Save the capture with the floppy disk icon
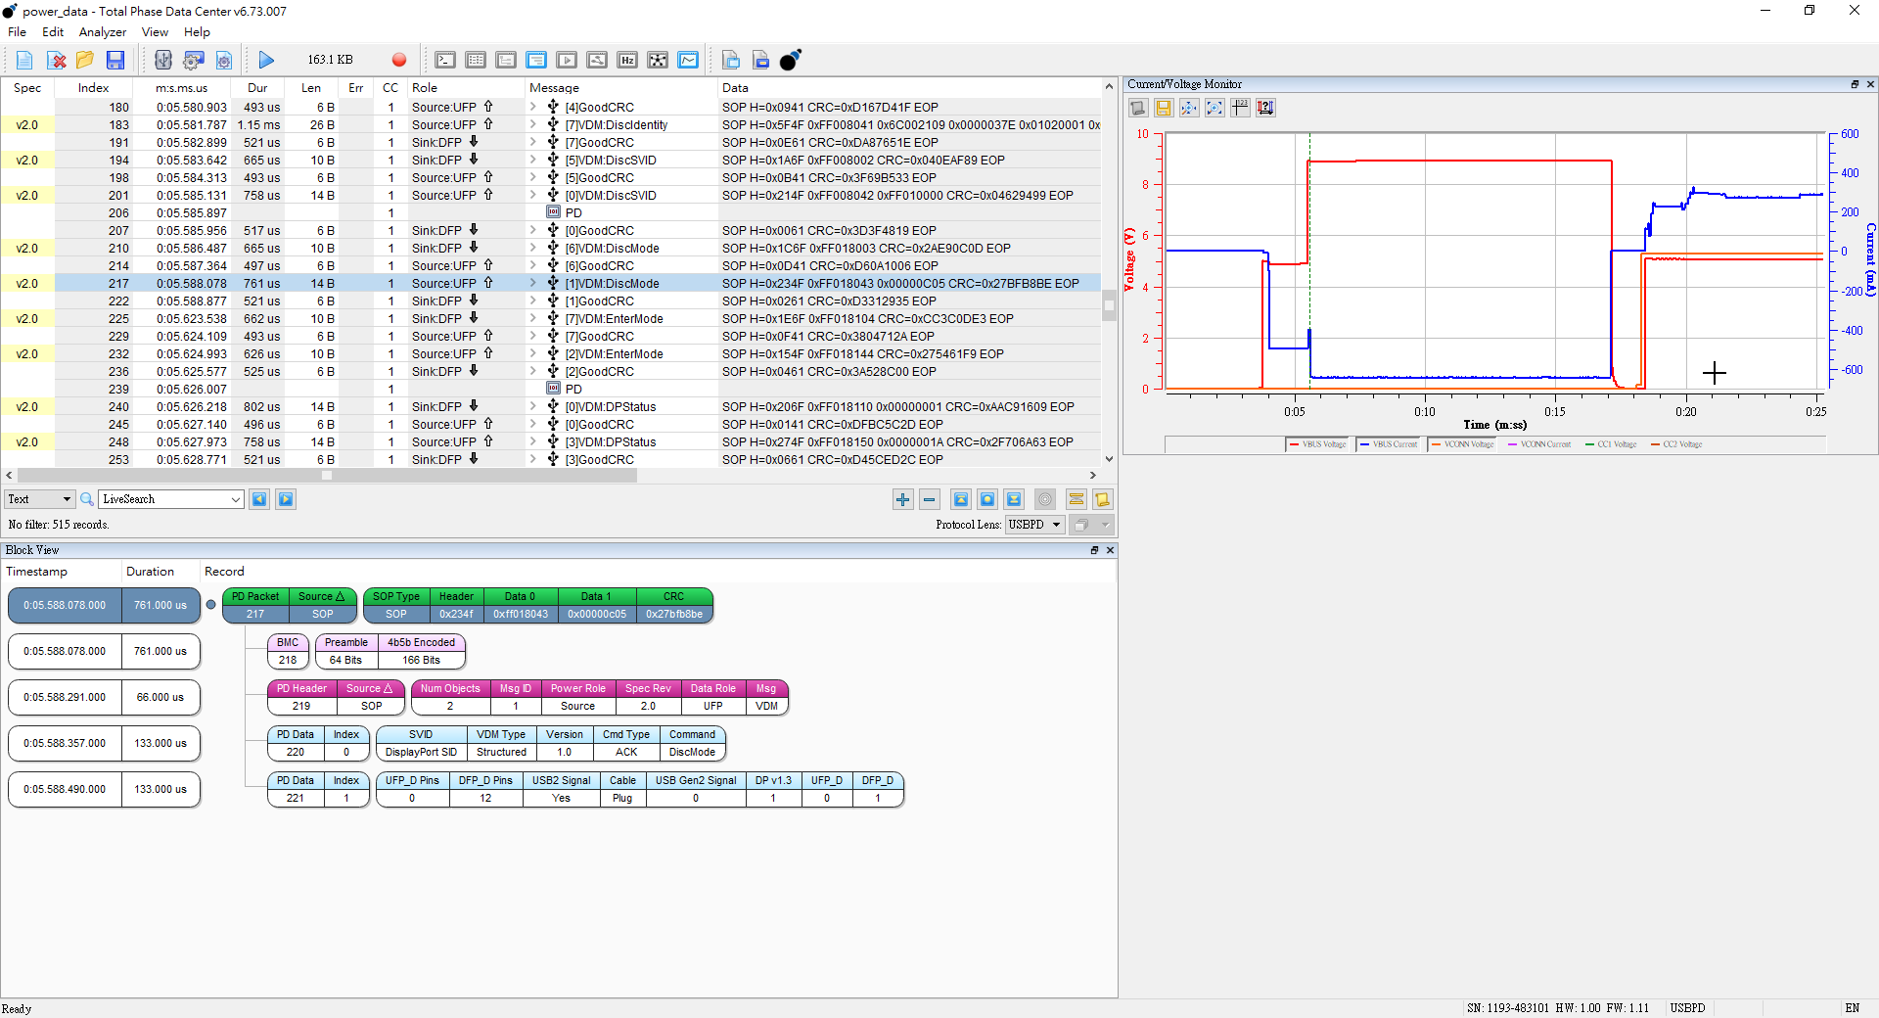 (x=115, y=60)
